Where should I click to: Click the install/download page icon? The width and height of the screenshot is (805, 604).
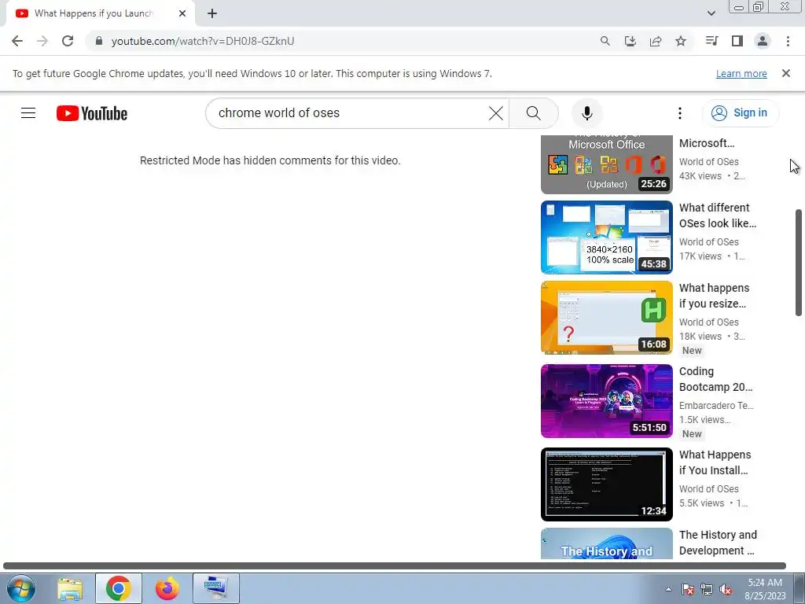click(630, 41)
